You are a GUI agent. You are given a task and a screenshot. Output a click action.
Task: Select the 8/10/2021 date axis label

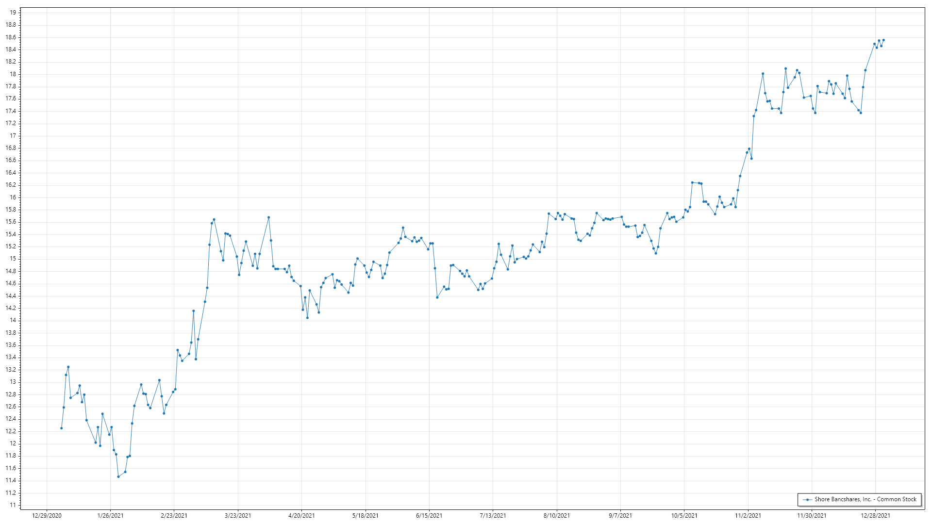click(x=557, y=515)
